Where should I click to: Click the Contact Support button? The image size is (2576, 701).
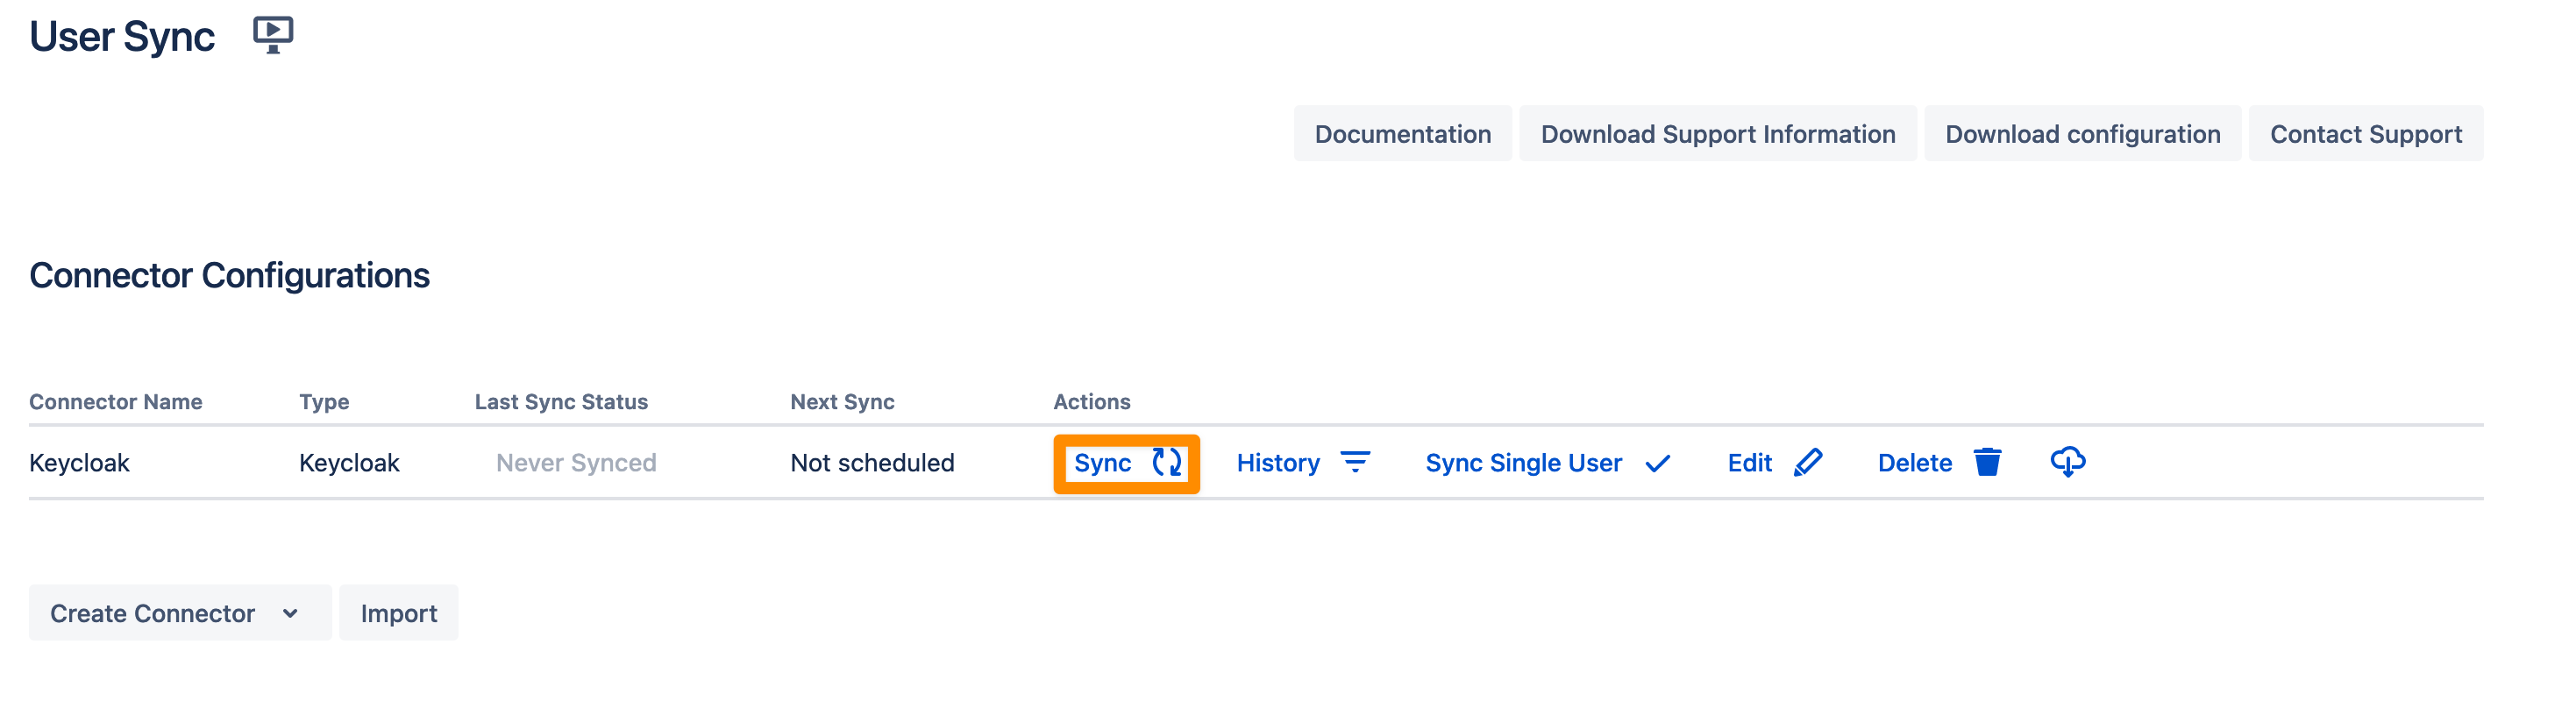[2365, 134]
